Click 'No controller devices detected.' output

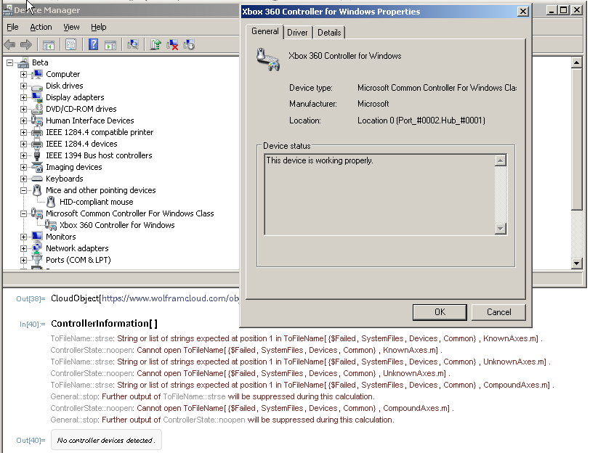(x=106, y=440)
